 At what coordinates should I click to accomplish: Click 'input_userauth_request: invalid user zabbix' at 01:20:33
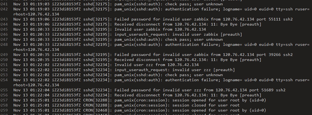178,34
